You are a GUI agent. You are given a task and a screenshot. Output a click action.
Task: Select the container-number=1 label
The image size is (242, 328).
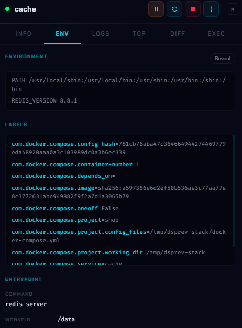tap(75, 164)
